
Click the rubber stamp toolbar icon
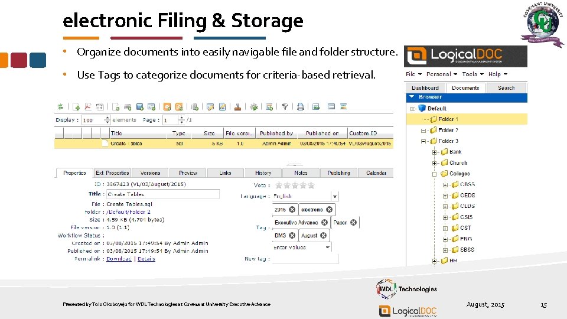[237, 107]
